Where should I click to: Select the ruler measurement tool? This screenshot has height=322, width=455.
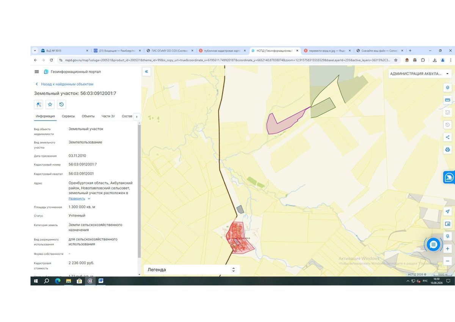tap(447, 100)
